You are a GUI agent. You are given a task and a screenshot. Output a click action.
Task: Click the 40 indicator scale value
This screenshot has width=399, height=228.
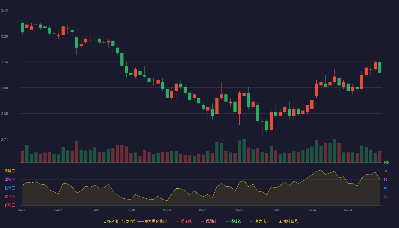(x=385, y=188)
